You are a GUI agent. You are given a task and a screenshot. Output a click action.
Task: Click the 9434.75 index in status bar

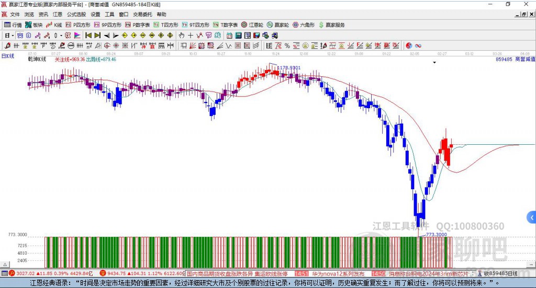tap(117, 273)
